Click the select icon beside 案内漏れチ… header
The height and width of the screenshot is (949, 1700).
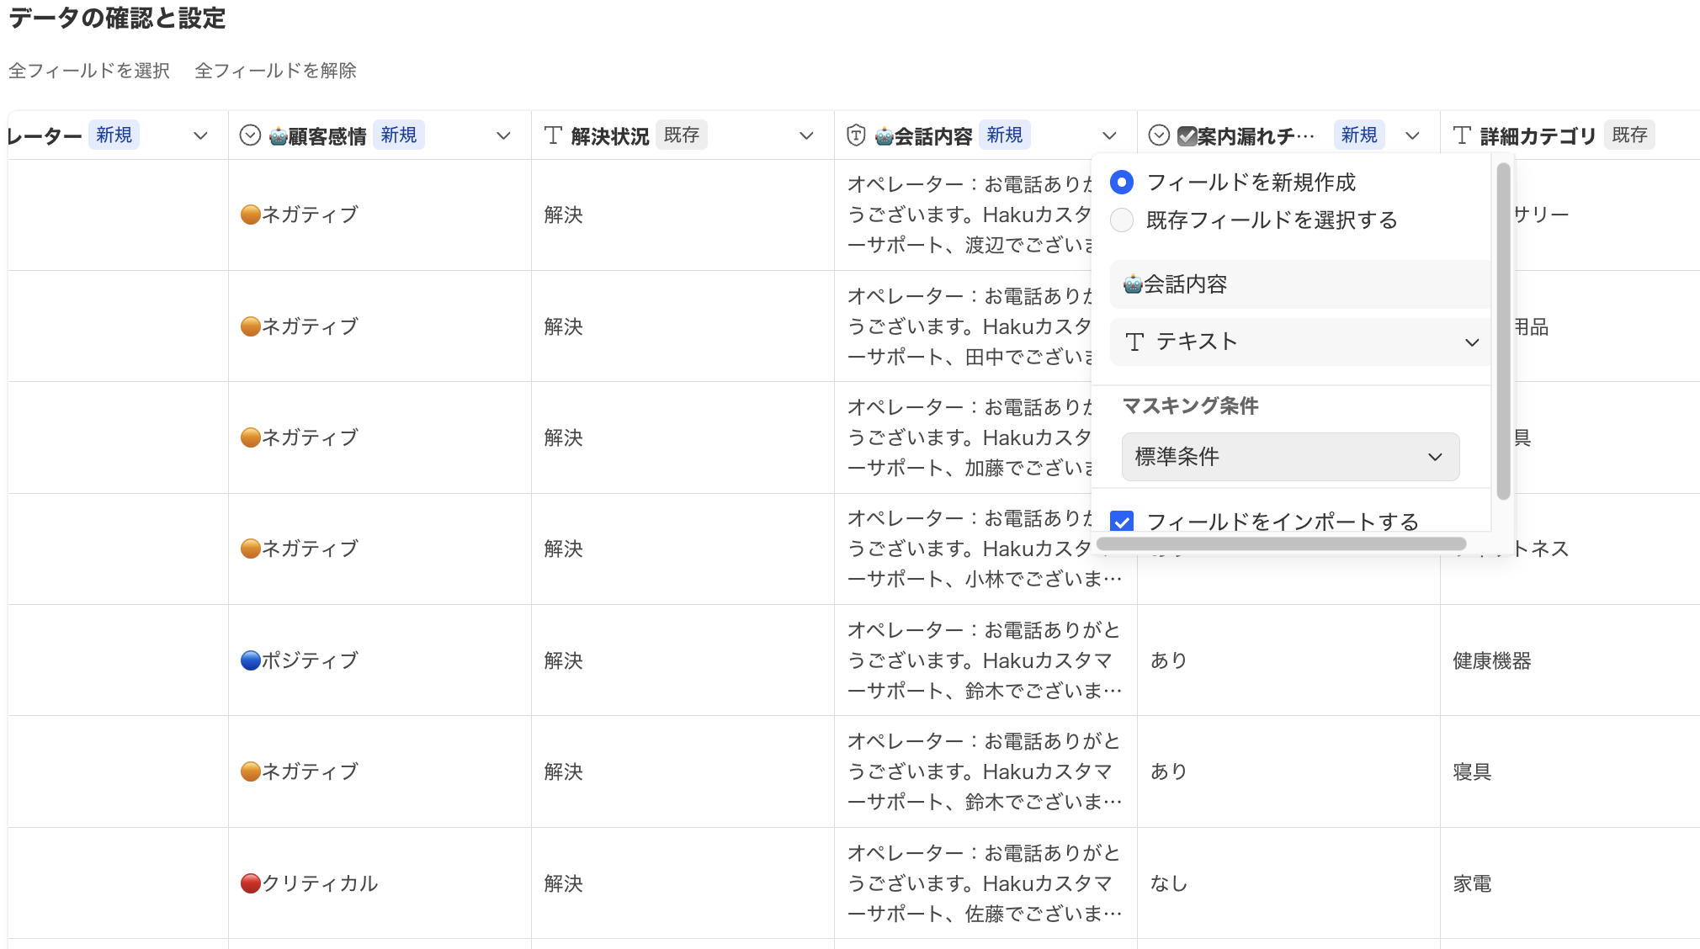1159,135
